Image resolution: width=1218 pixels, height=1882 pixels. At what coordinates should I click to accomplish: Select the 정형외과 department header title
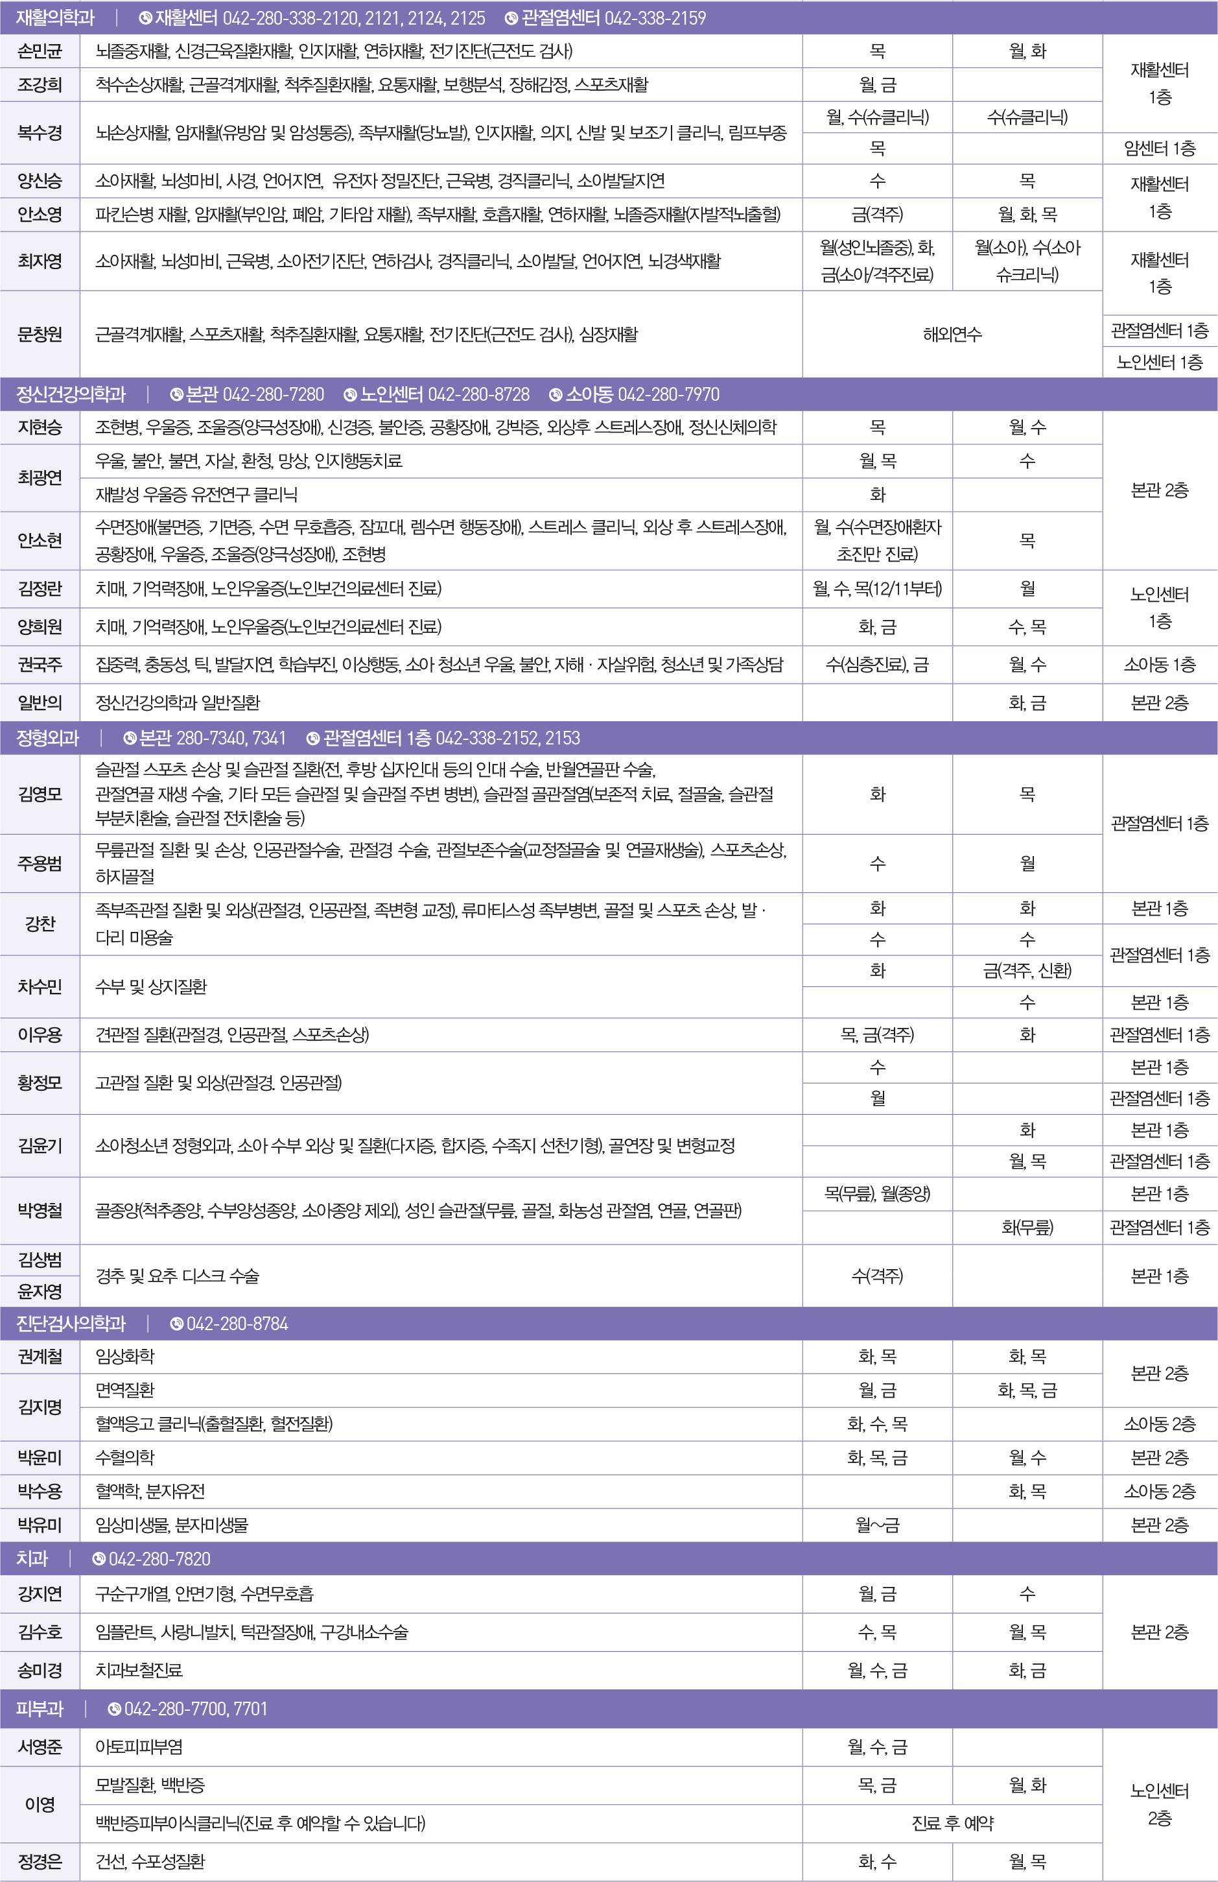point(48,739)
